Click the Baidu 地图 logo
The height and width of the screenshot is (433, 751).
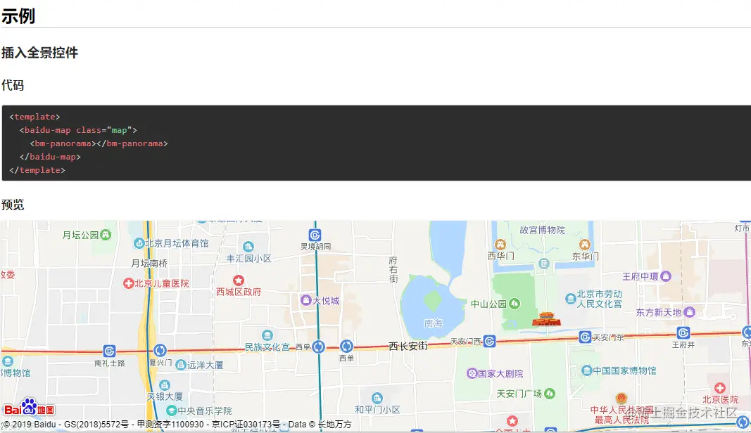click(30, 407)
